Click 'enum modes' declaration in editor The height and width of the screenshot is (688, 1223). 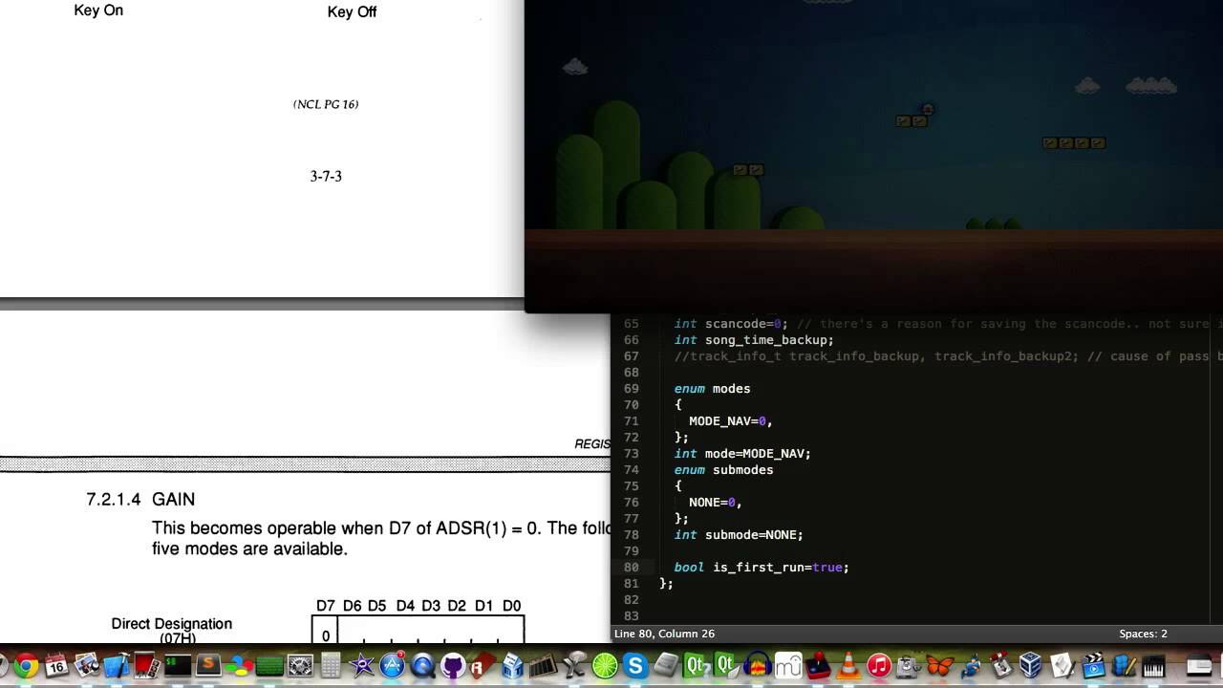tap(712, 389)
